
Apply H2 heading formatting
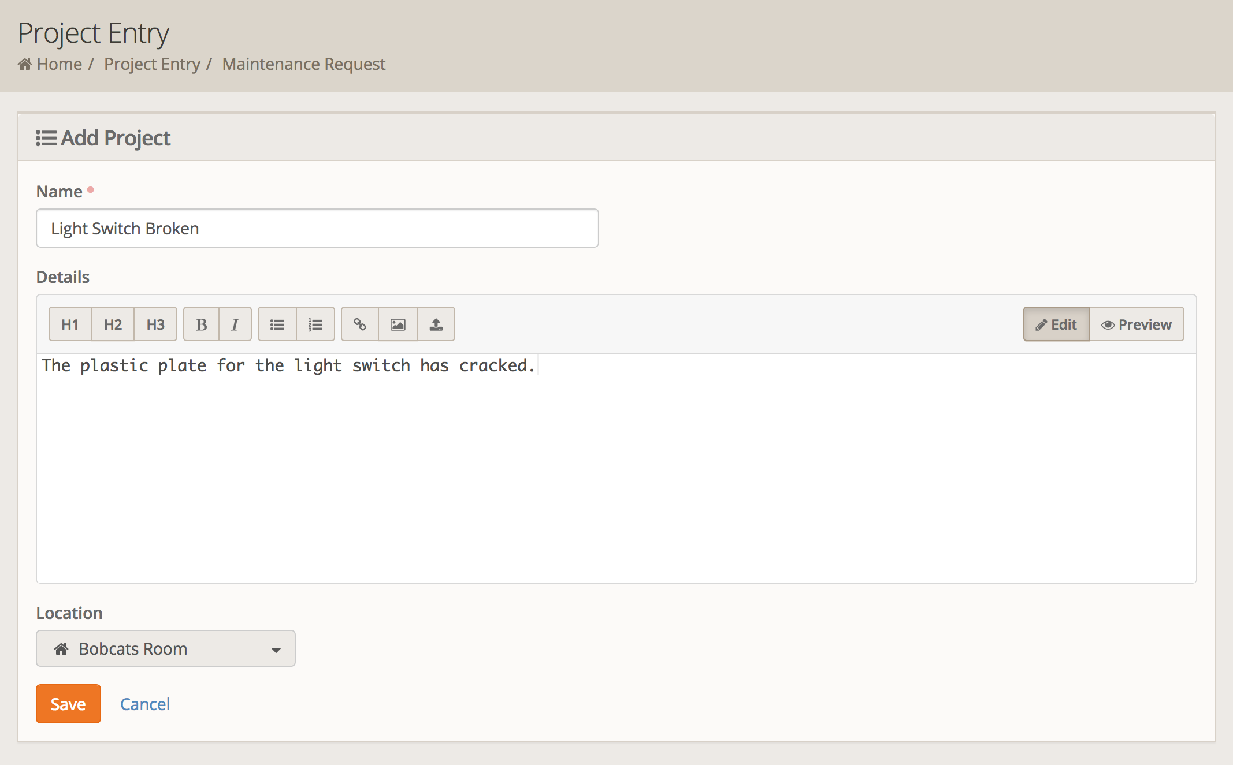(x=113, y=324)
